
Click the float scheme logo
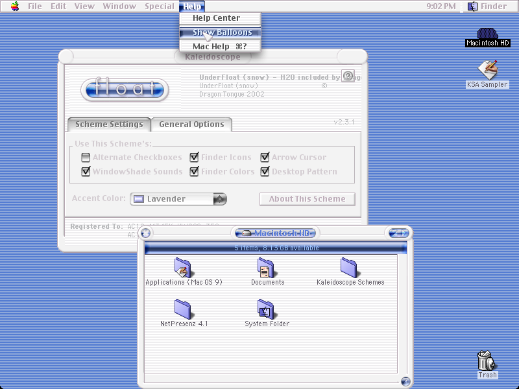click(x=125, y=89)
